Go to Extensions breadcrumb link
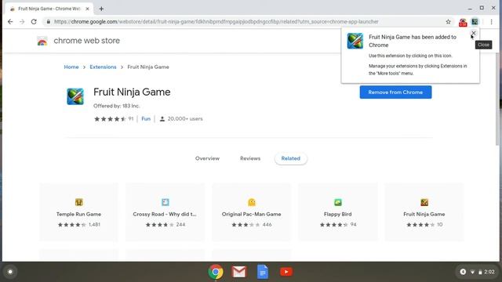 click(x=103, y=67)
